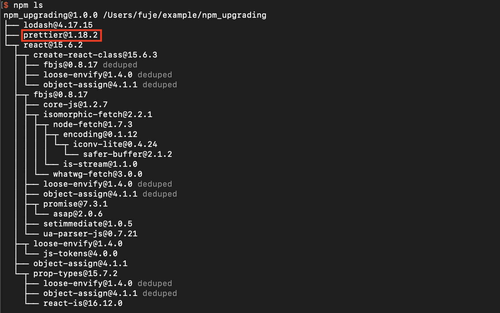Click js-tokens@4.0.0 package line
This screenshot has width=500, height=313.
(80, 254)
